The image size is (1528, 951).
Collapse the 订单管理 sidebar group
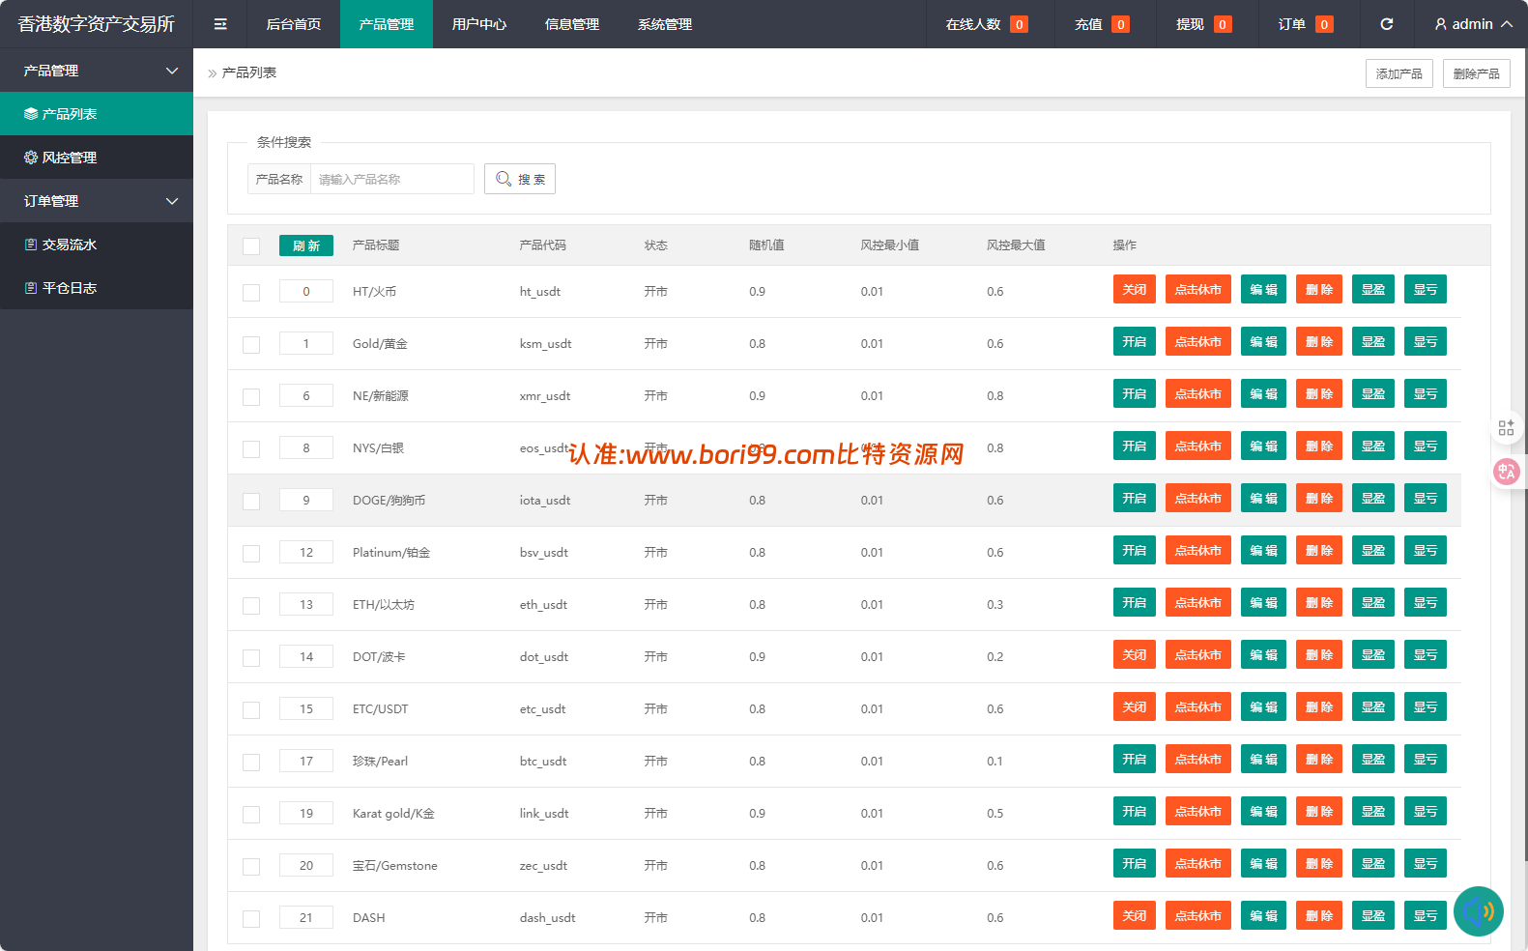pos(97,201)
